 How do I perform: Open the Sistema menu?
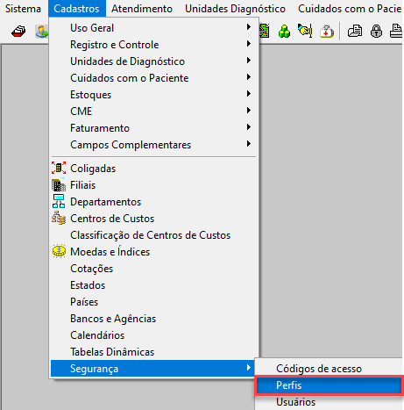(24, 9)
